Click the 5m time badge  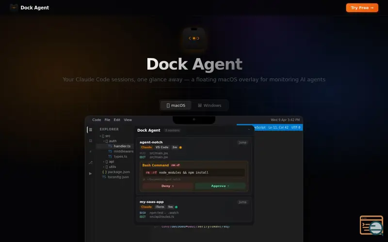[x=171, y=207]
